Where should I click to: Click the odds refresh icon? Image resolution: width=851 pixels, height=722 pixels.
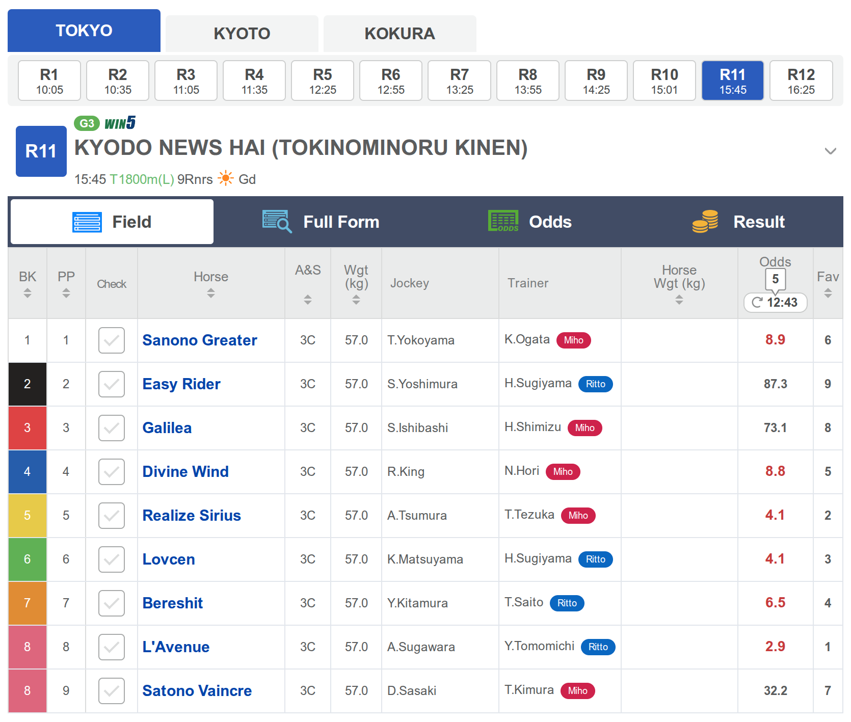[x=757, y=303]
